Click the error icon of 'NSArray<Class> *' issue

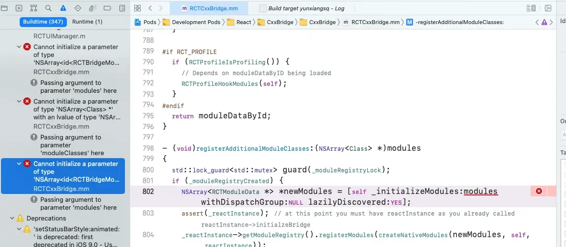(x=27, y=101)
